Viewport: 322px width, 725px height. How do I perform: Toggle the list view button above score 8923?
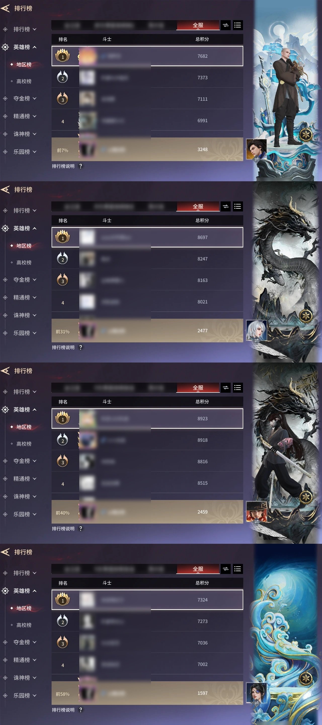point(238,388)
